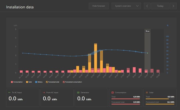Click the Generator 0.0 kWh value
180x110 pixels.
coord(84,99)
